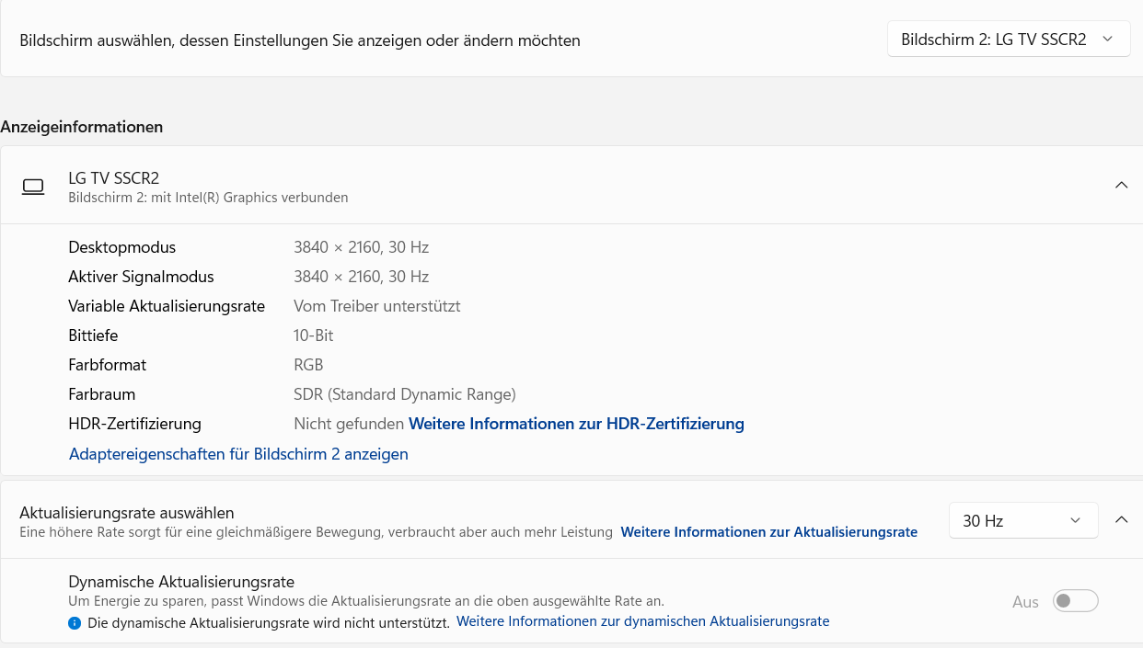The height and width of the screenshot is (648, 1143).
Task: Click the Vom Treiber unterstützt text
Action: click(x=376, y=306)
